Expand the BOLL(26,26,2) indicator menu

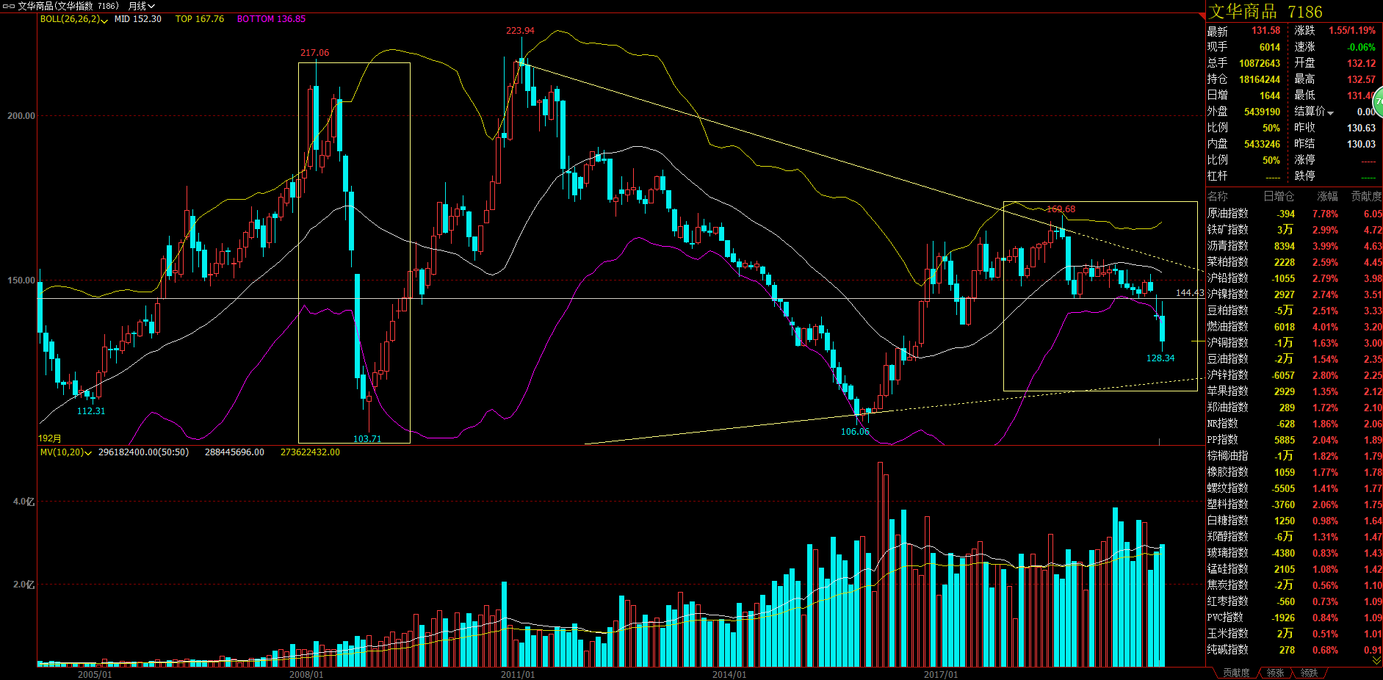[74, 19]
